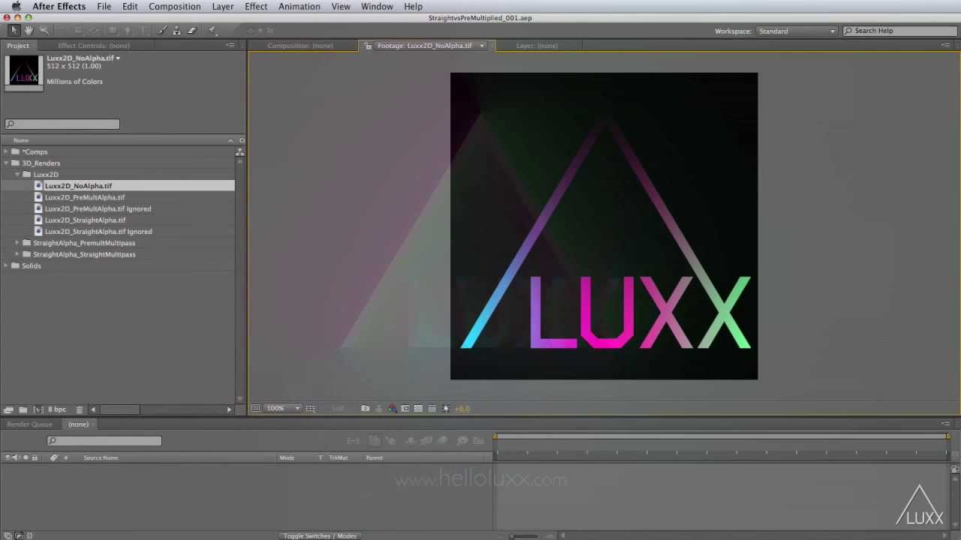Click the Timeline panel search field
The width and height of the screenshot is (961, 540).
[x=104, y=441]
